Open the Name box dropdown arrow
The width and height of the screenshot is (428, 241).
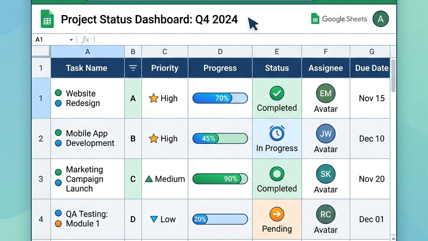click(x=71, y=40)
